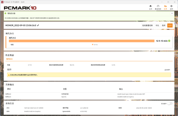Screen dimensions: 178x116
Task: Click the green check icon in banner
Action: [5, 13]
